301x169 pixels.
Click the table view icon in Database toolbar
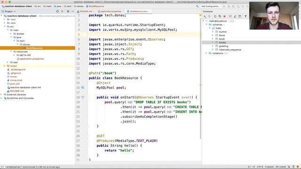click(230, 16)
